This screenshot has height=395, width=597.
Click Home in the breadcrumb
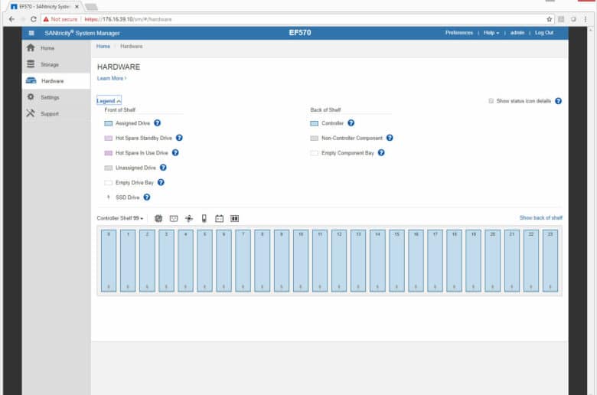pyautogui.click(x=103, y=46)
